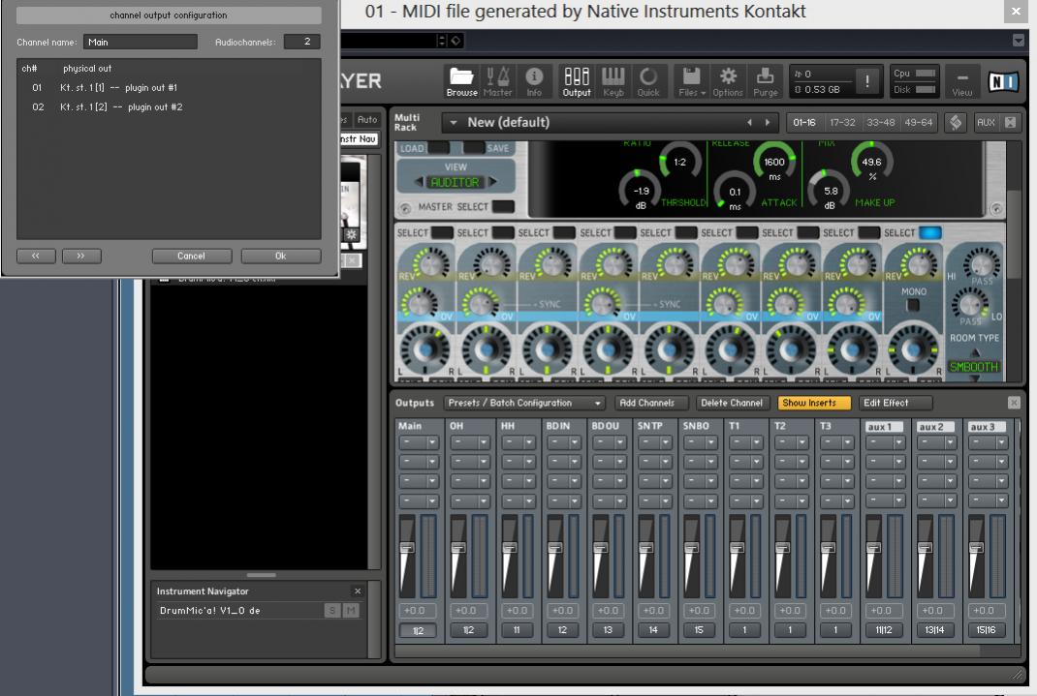Click the OH channel volume fader
Image resolution: width=1037 pixels, height=696 pixels.
point(457,548)
